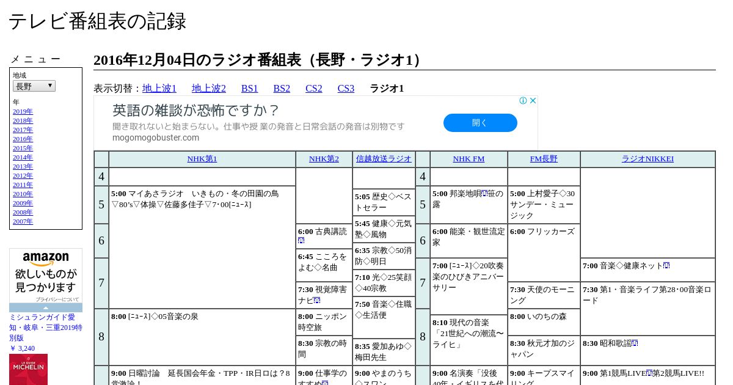Open the NHK FM station link
This screenshot has height=385, width=733.
tap(469, 159)
